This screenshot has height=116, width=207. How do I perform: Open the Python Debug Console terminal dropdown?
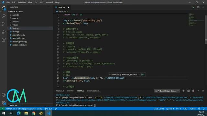pyautogui.click(x=167, y=91)
